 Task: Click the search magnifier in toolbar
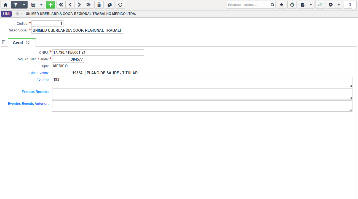coord(272,5)
